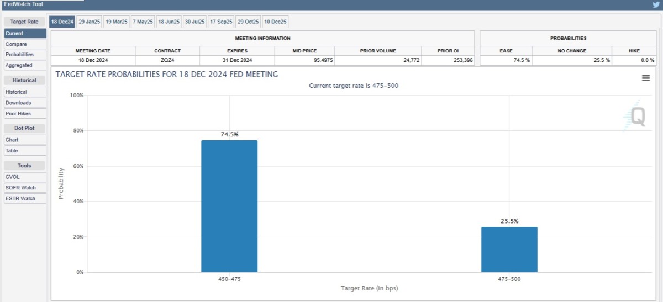Open the Downloads section

point(25,103)
